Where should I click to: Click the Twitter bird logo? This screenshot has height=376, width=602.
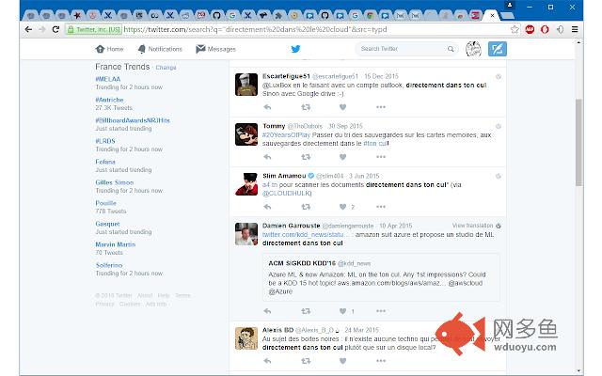pos(295,49)
